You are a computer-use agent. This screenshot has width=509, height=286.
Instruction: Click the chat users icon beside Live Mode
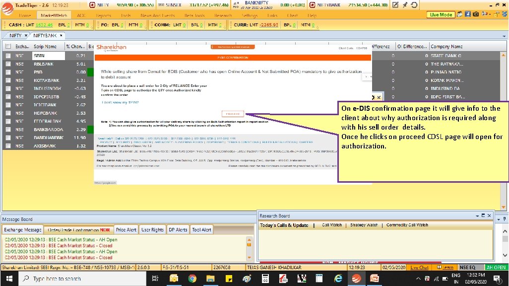pyautogui.click(x=460, y=14)
